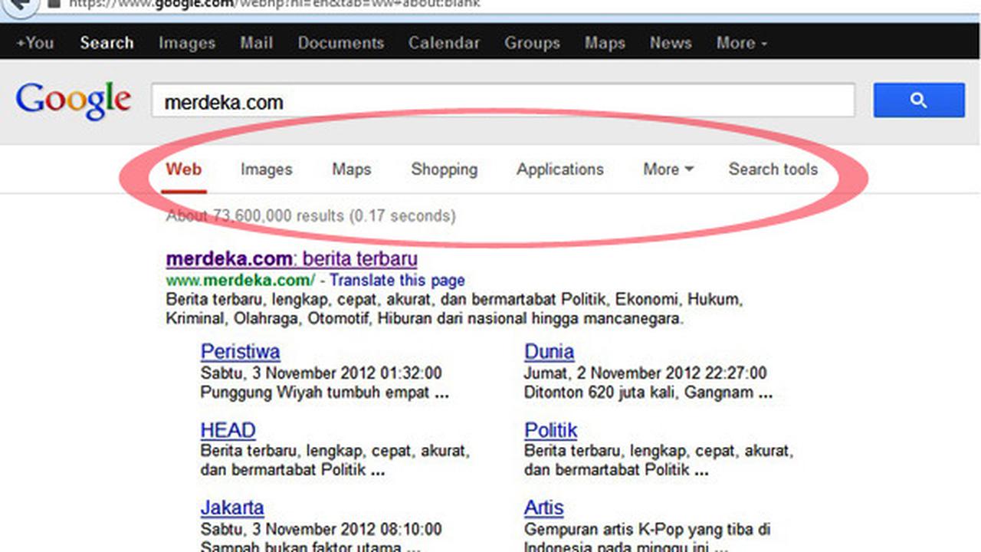Image resolution: width=981 pixels, height=552 pixels.
Task: Switch to Maps results tab
Action: (x=352, y=169)
